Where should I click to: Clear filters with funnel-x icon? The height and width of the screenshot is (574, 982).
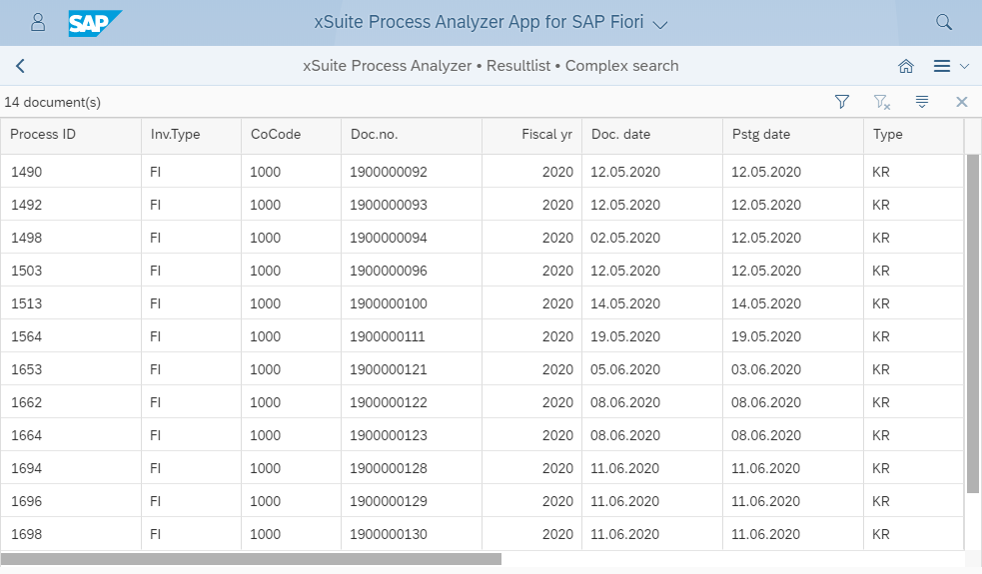point(882,102)
